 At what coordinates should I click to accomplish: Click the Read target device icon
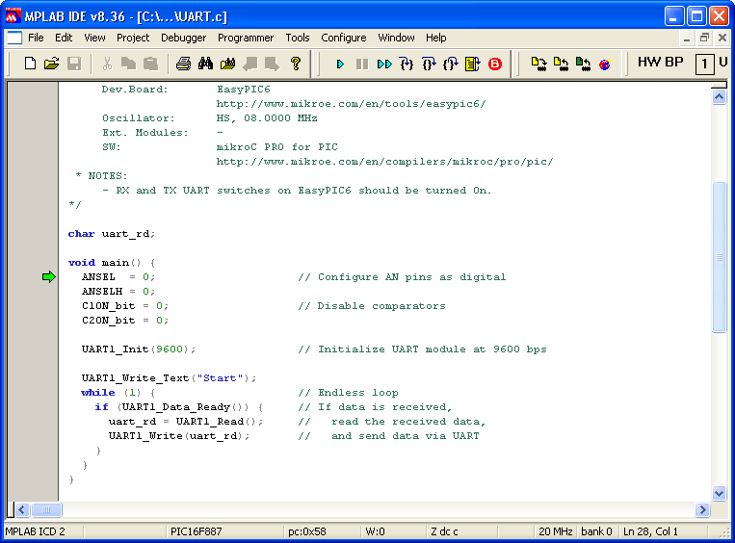561,64
